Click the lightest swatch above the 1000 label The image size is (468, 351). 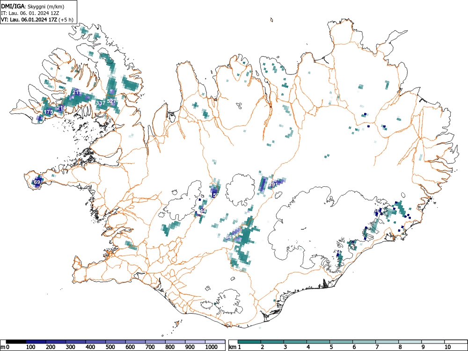pos(215,342)
